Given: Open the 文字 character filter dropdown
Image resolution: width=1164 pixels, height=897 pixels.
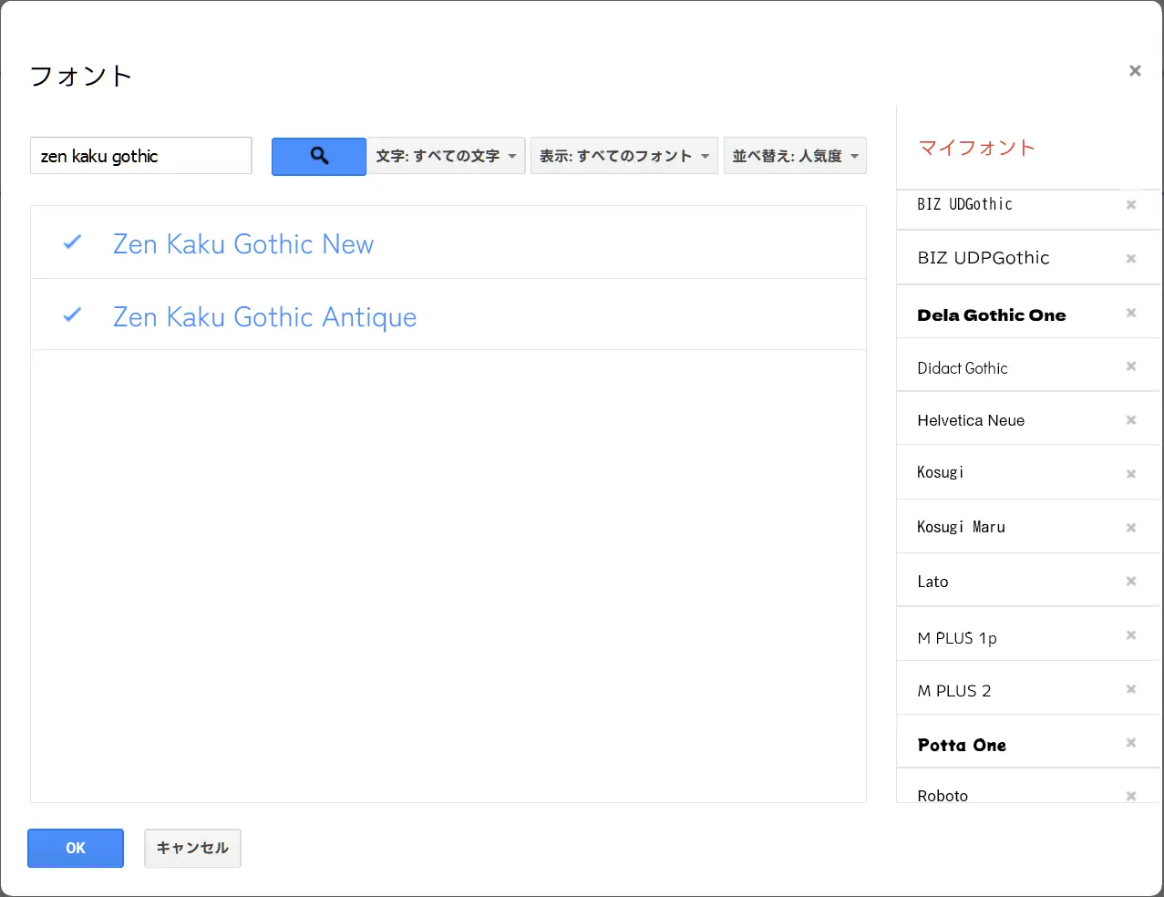Looking at the screenshot, I should 446,156.
